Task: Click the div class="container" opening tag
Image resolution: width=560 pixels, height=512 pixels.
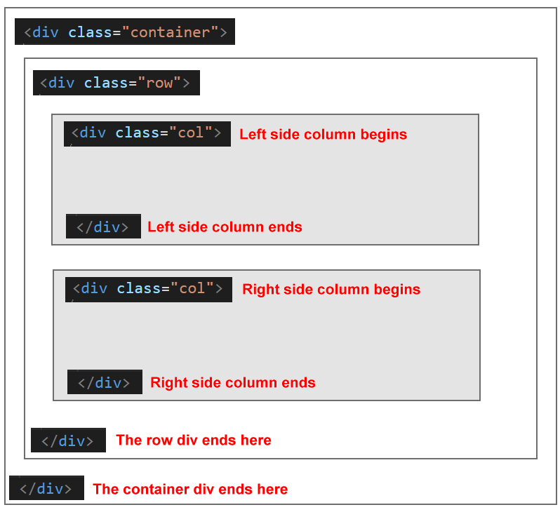Action: pyautogui.click(x=125, y=32)
